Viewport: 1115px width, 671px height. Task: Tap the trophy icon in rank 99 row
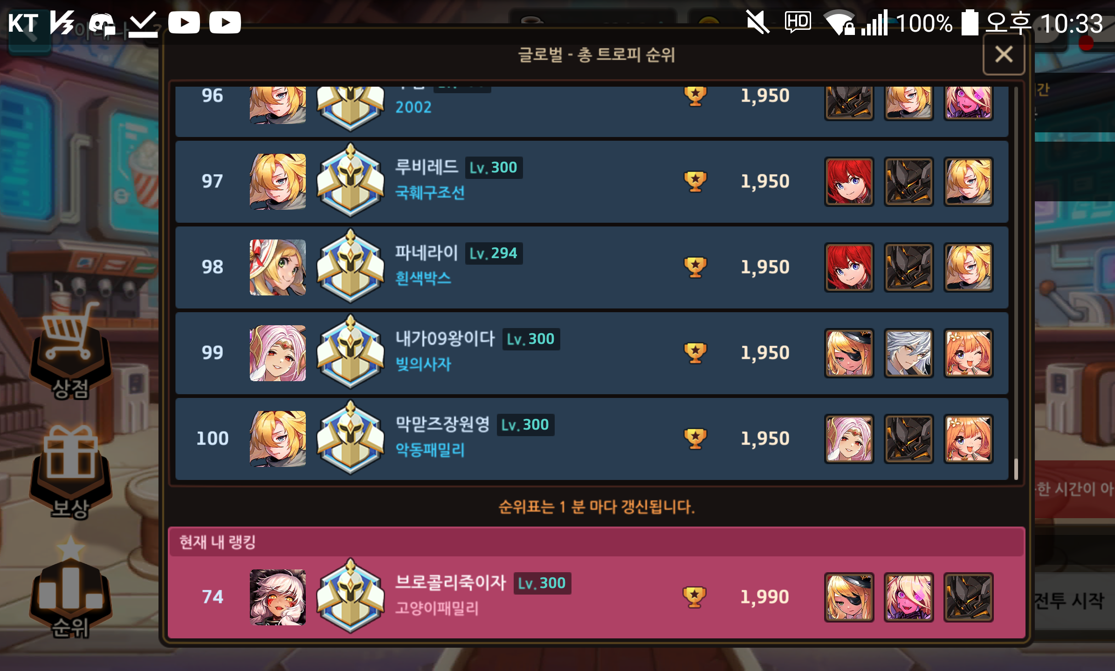point(695,353)
